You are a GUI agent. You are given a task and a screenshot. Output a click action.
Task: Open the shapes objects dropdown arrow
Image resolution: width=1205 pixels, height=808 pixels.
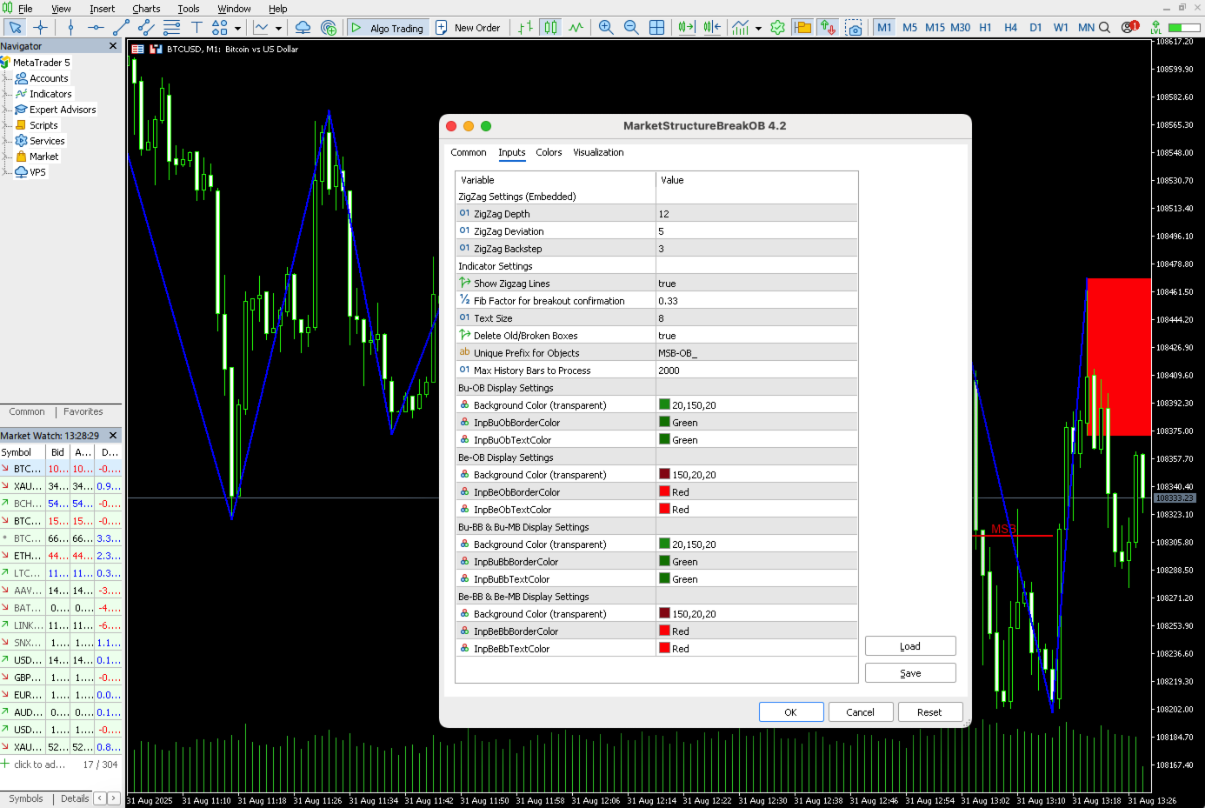point(237,28)
